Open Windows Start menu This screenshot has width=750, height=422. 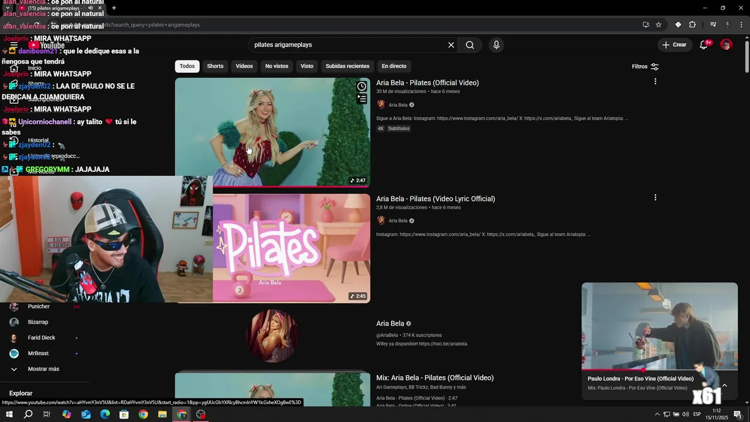click(x=9, y=414)
